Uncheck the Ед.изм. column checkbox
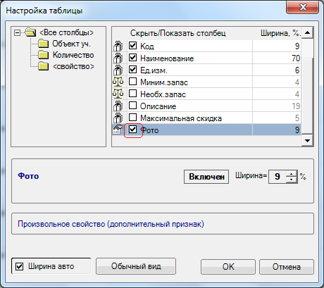Image resolution: width=324 pixels, height=288 pixels. click(133, 70)
